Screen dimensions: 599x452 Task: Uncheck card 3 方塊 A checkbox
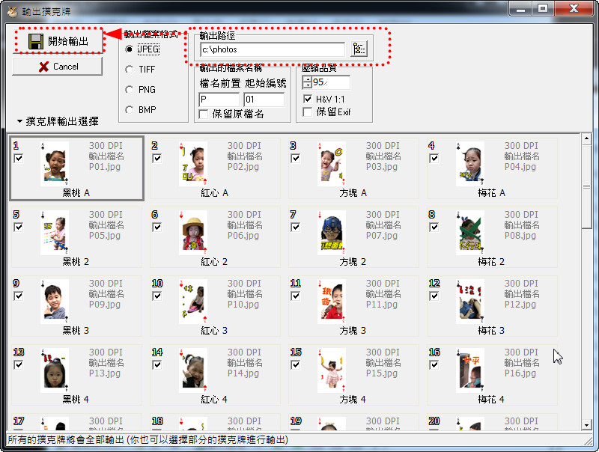(x=295, y=158)
